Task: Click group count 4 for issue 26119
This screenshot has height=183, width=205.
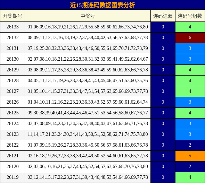Action: point(190,177)
